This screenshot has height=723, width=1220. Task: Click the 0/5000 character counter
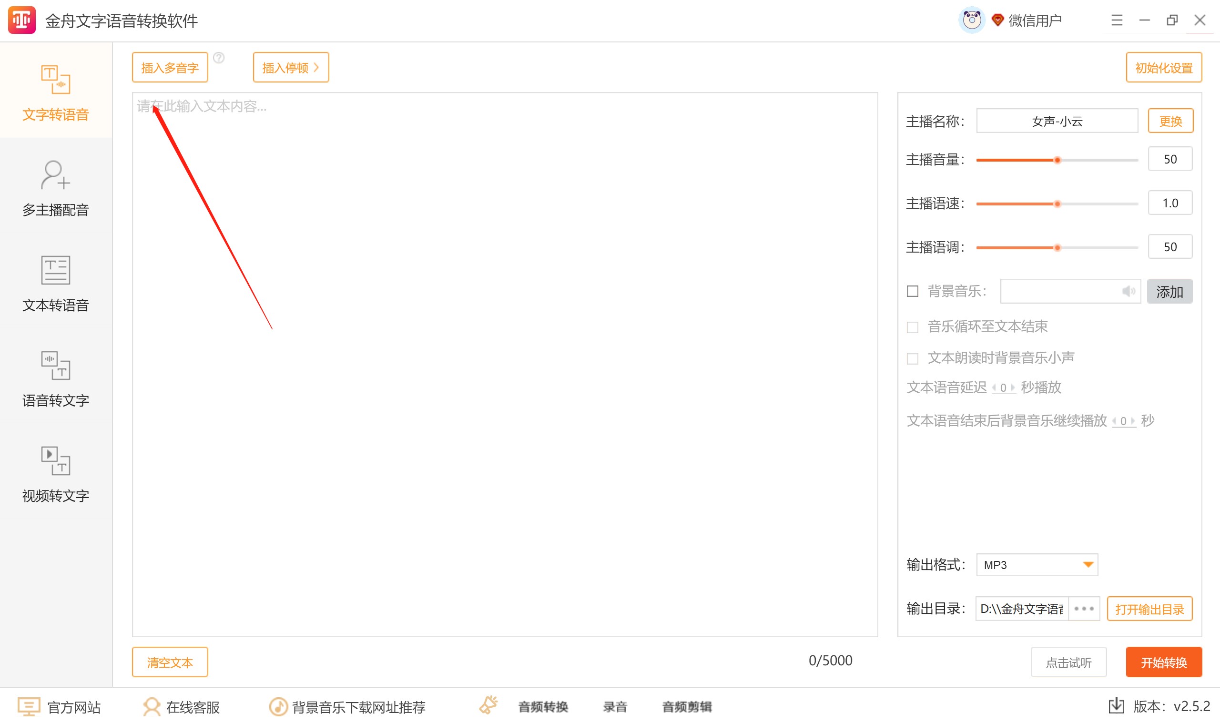coord(830,661)
